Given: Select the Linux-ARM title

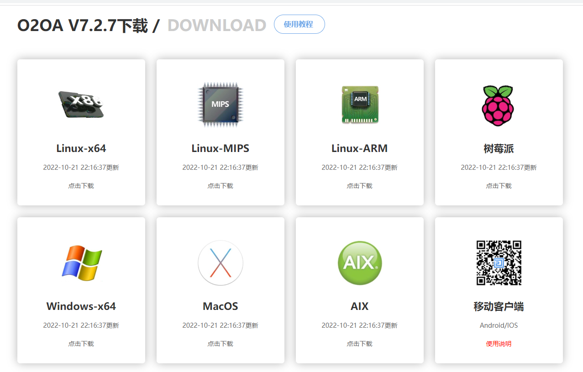Looking at the screenshot, I should [x=360, y=148].
